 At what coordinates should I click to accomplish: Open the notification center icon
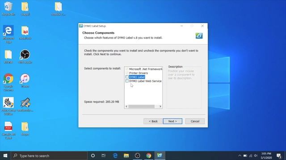point(279,156)
